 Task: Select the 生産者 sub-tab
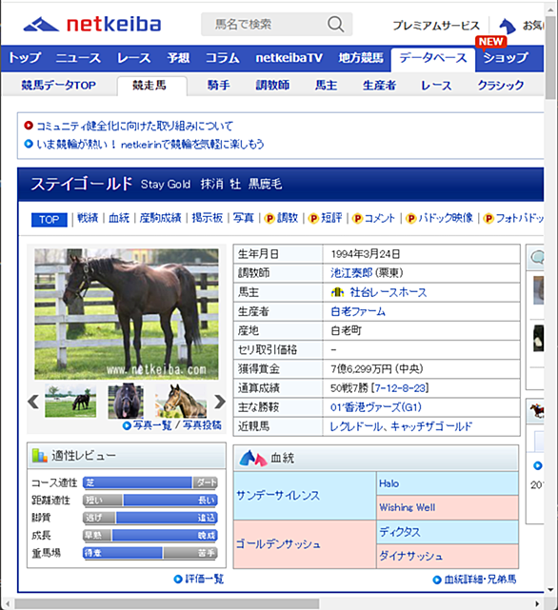click(x=379, y=86)
